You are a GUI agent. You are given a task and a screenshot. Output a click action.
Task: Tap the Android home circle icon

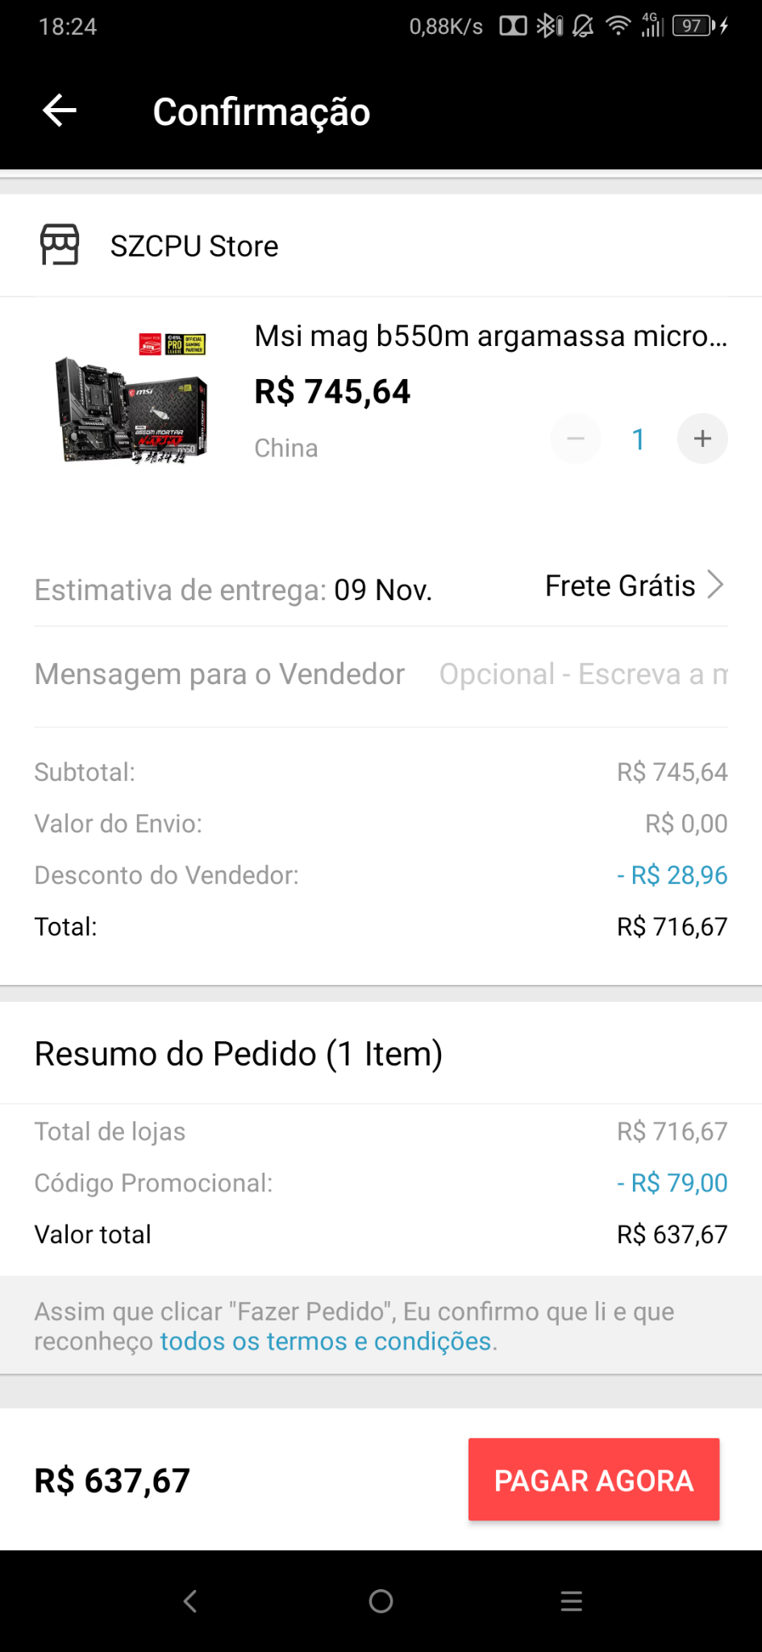coord(381,1601)
